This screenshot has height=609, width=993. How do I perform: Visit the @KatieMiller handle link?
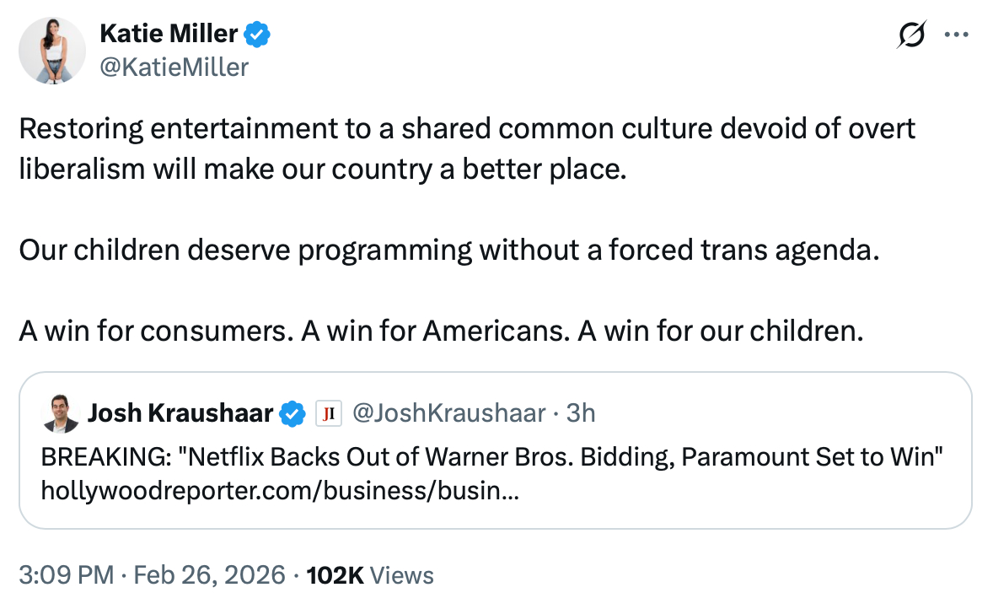(x=174, y=67)
